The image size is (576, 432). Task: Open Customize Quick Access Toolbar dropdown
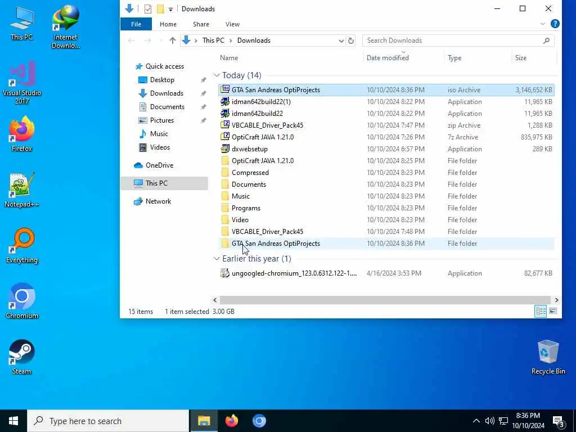170,9
